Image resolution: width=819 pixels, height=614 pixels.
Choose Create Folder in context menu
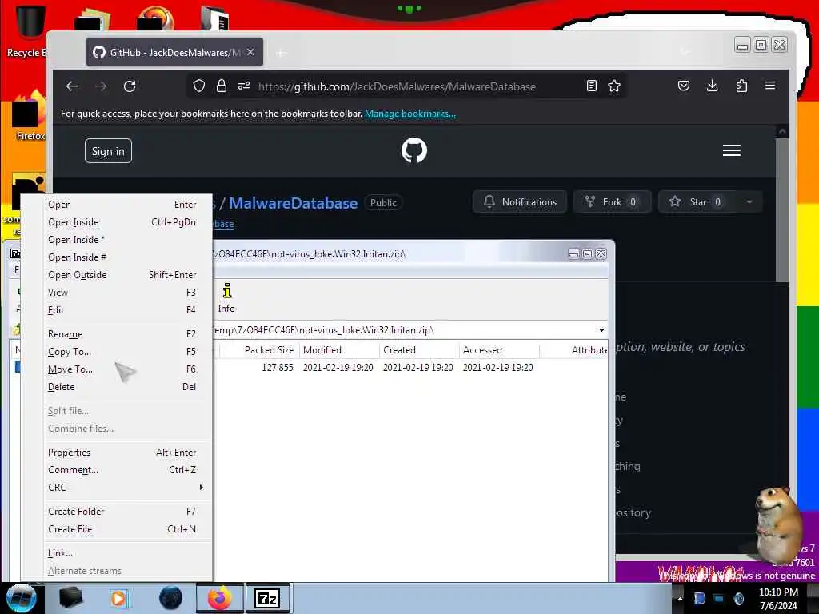(122, 512)
